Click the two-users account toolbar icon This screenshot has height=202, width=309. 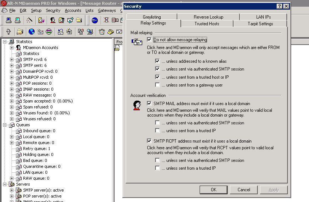tap(61, 20)
